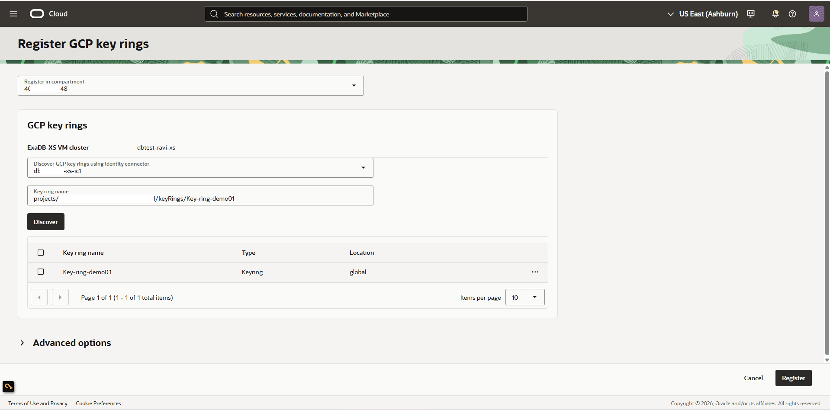The width and height of the screenshot is (830, 410).
Task: Open the Items per page dropdown
Action: click(525, 298)
